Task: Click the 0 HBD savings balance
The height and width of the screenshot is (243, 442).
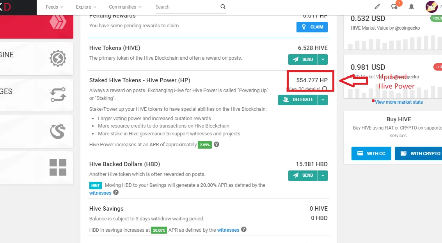Action: (x=319, y=218)
